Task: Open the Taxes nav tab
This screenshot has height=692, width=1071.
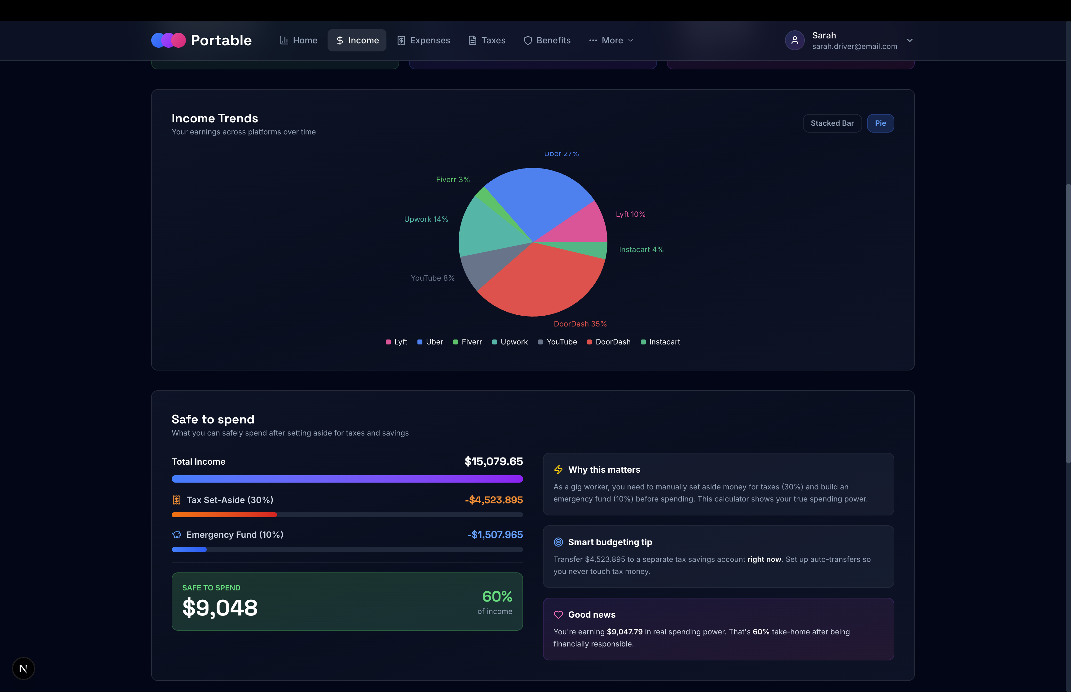Action: coord(487,41)
